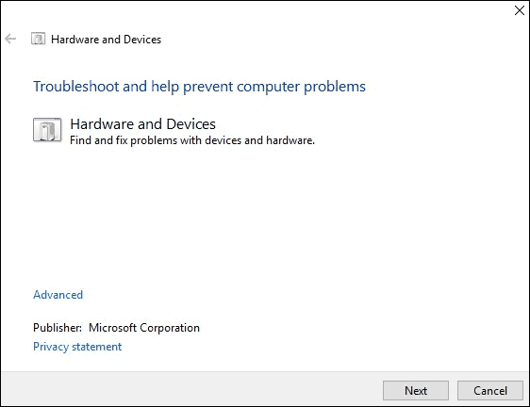
Task: Click the small Hardware and Devices title icon
Action: [39, 39]
